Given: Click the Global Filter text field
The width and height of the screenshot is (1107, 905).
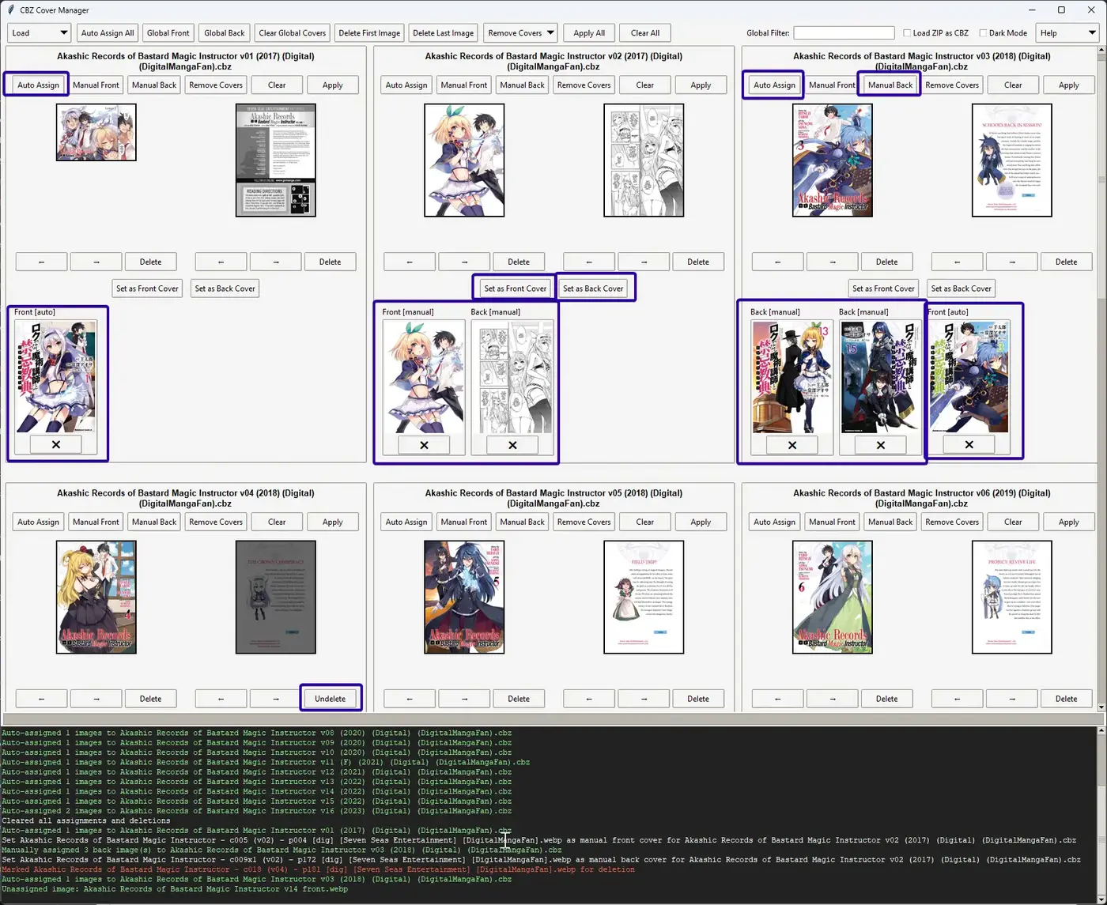Looking at the screenshot, I should coord(844,33).
